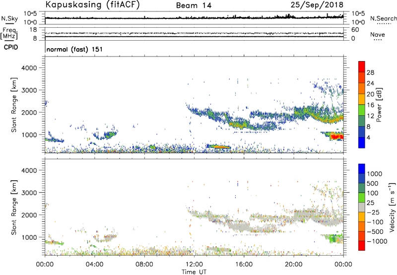Click the 'Nave' legend label
The width and height of the screenshot is (397, 275).
click(378, 34)
